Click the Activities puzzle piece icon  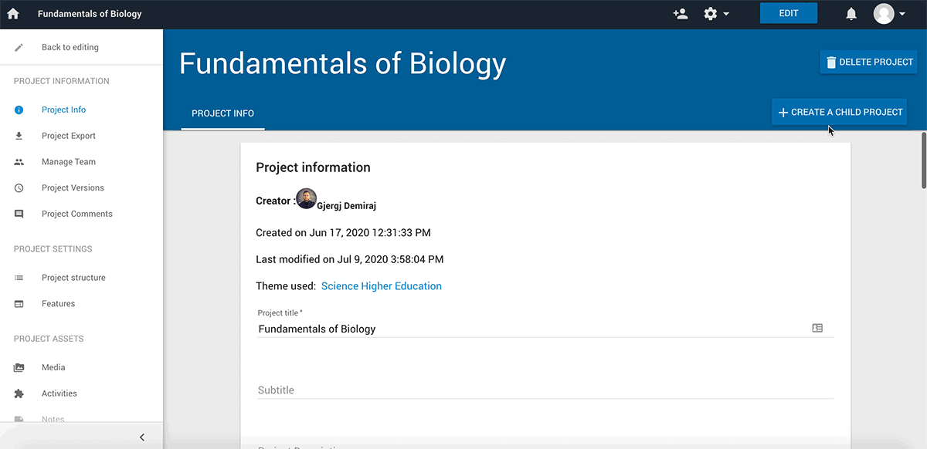[x=19, y=393]
